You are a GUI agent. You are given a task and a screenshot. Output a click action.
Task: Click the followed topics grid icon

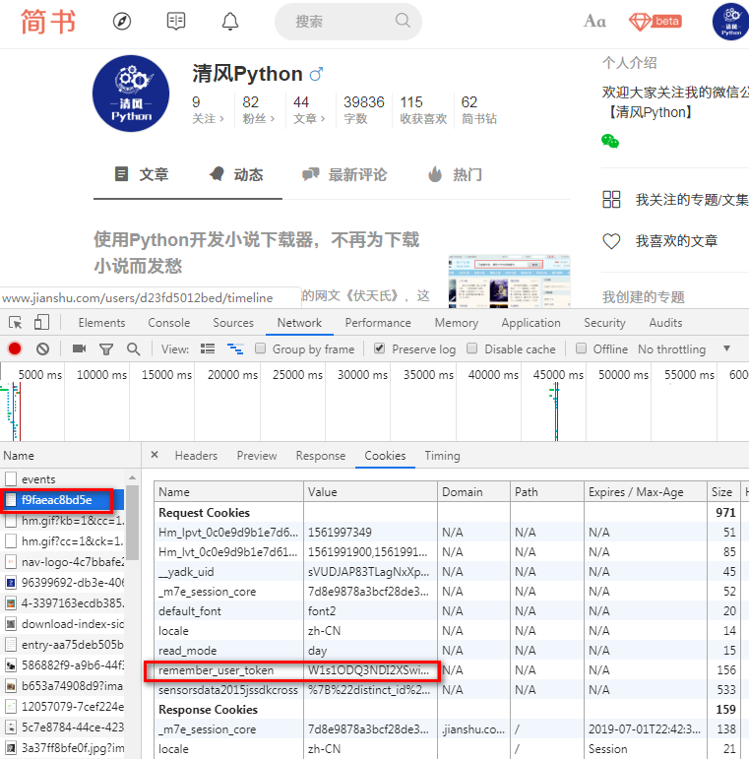coord(611,200)
